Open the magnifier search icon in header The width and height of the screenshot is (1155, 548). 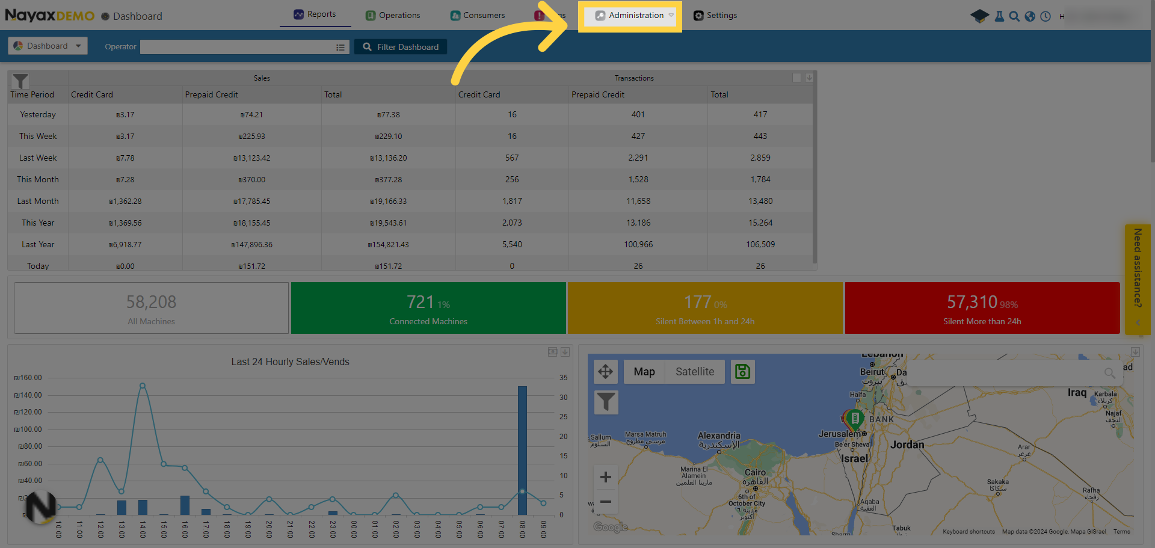pos(1014,16)
